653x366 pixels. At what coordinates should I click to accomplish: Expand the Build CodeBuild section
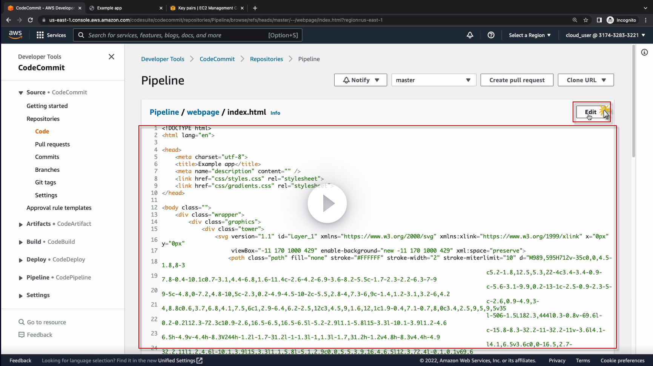click(x=21, y=242)
